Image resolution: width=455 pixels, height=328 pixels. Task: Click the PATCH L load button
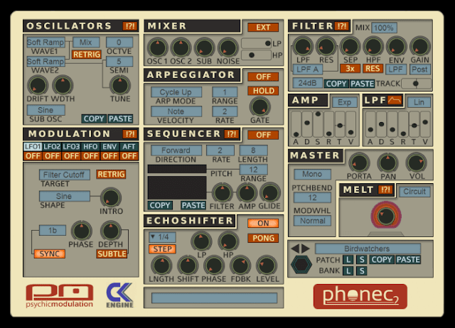point(348,260)
